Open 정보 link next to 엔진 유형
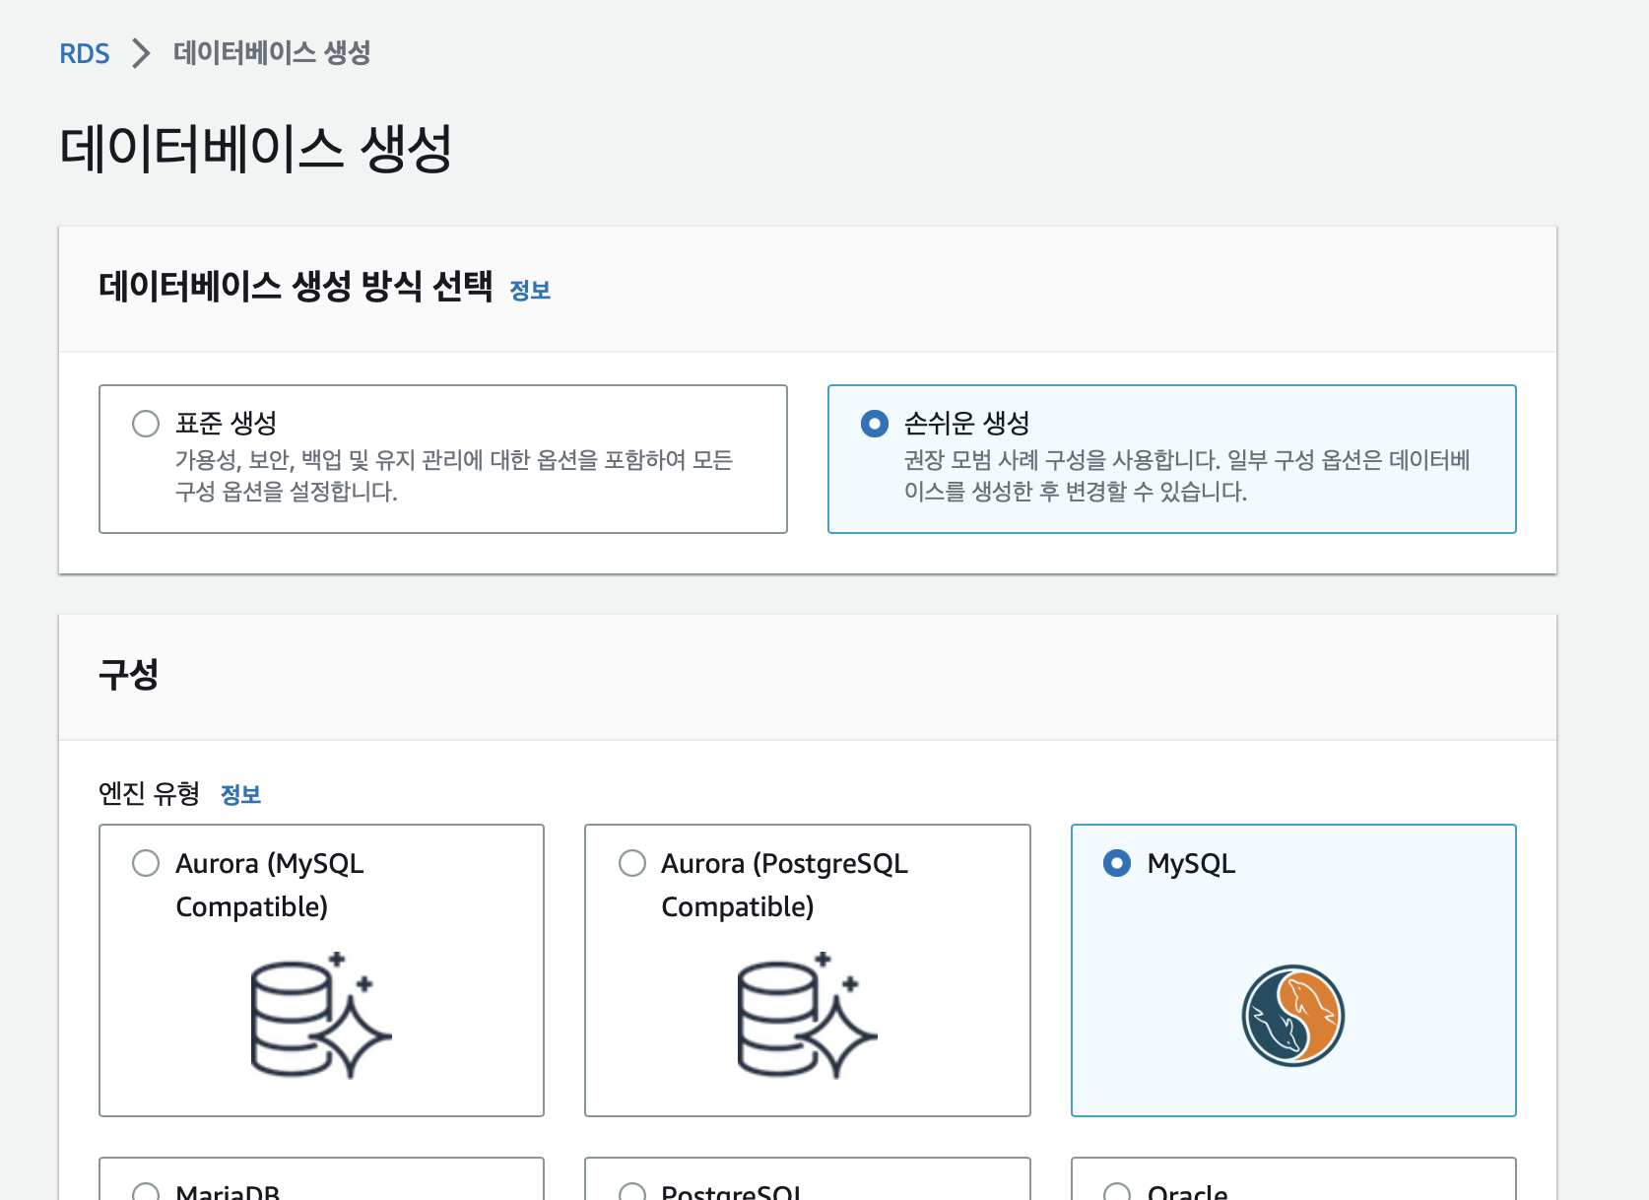Image resolution: width=1649 pixels, height=1200 pixels. click(x=240, y=794)
